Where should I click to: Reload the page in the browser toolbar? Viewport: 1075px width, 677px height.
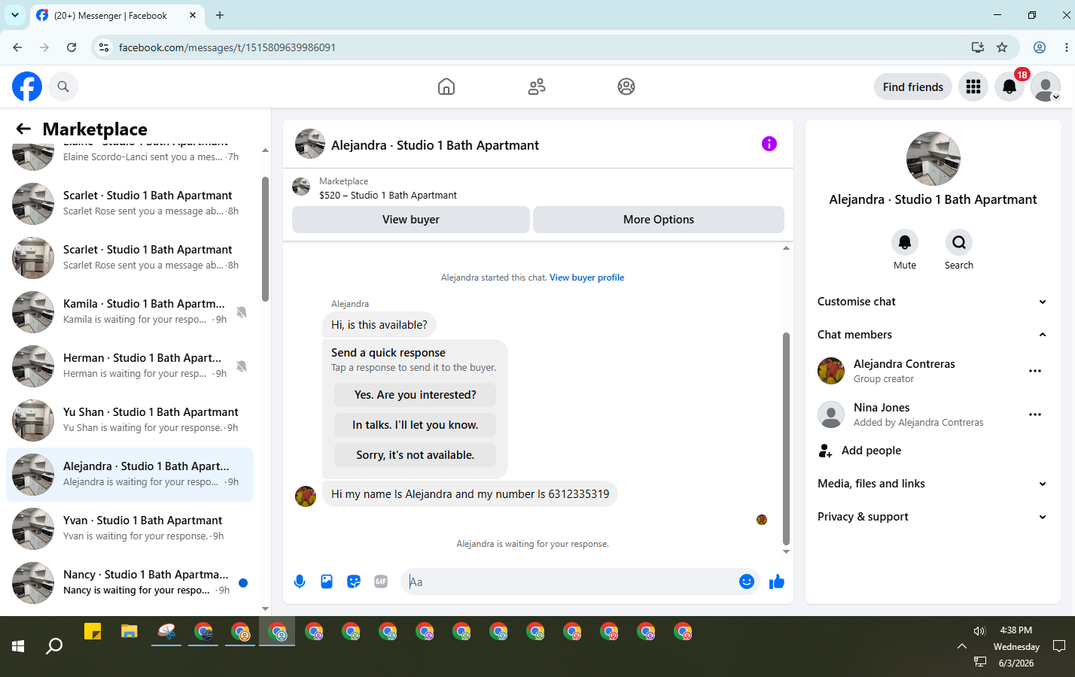click(72, 47)
